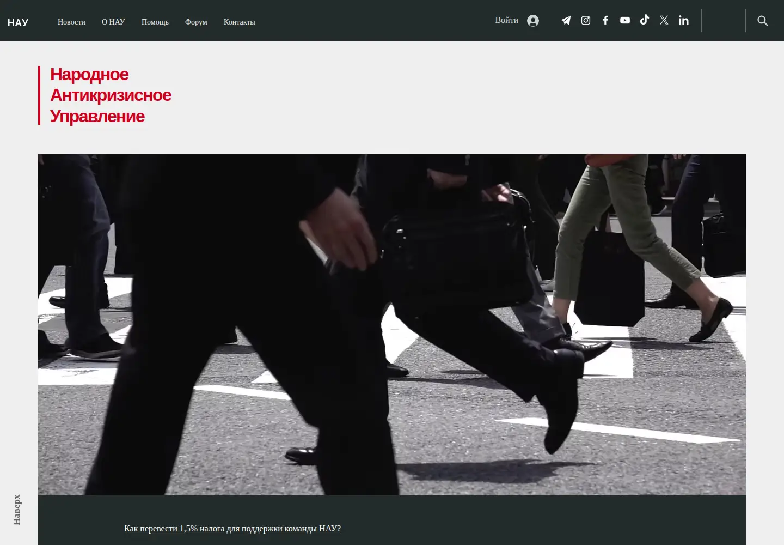Image resolution: width=784 pixels, height=545 pixels.
Task: Open the Новости menu item
Action: 71,22
